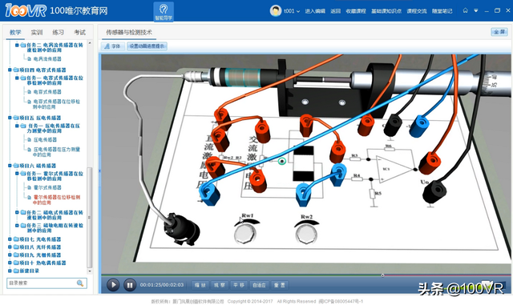
Task: Collapse the 项目四 电容式传感器 tree node
Action: [10, 70]
